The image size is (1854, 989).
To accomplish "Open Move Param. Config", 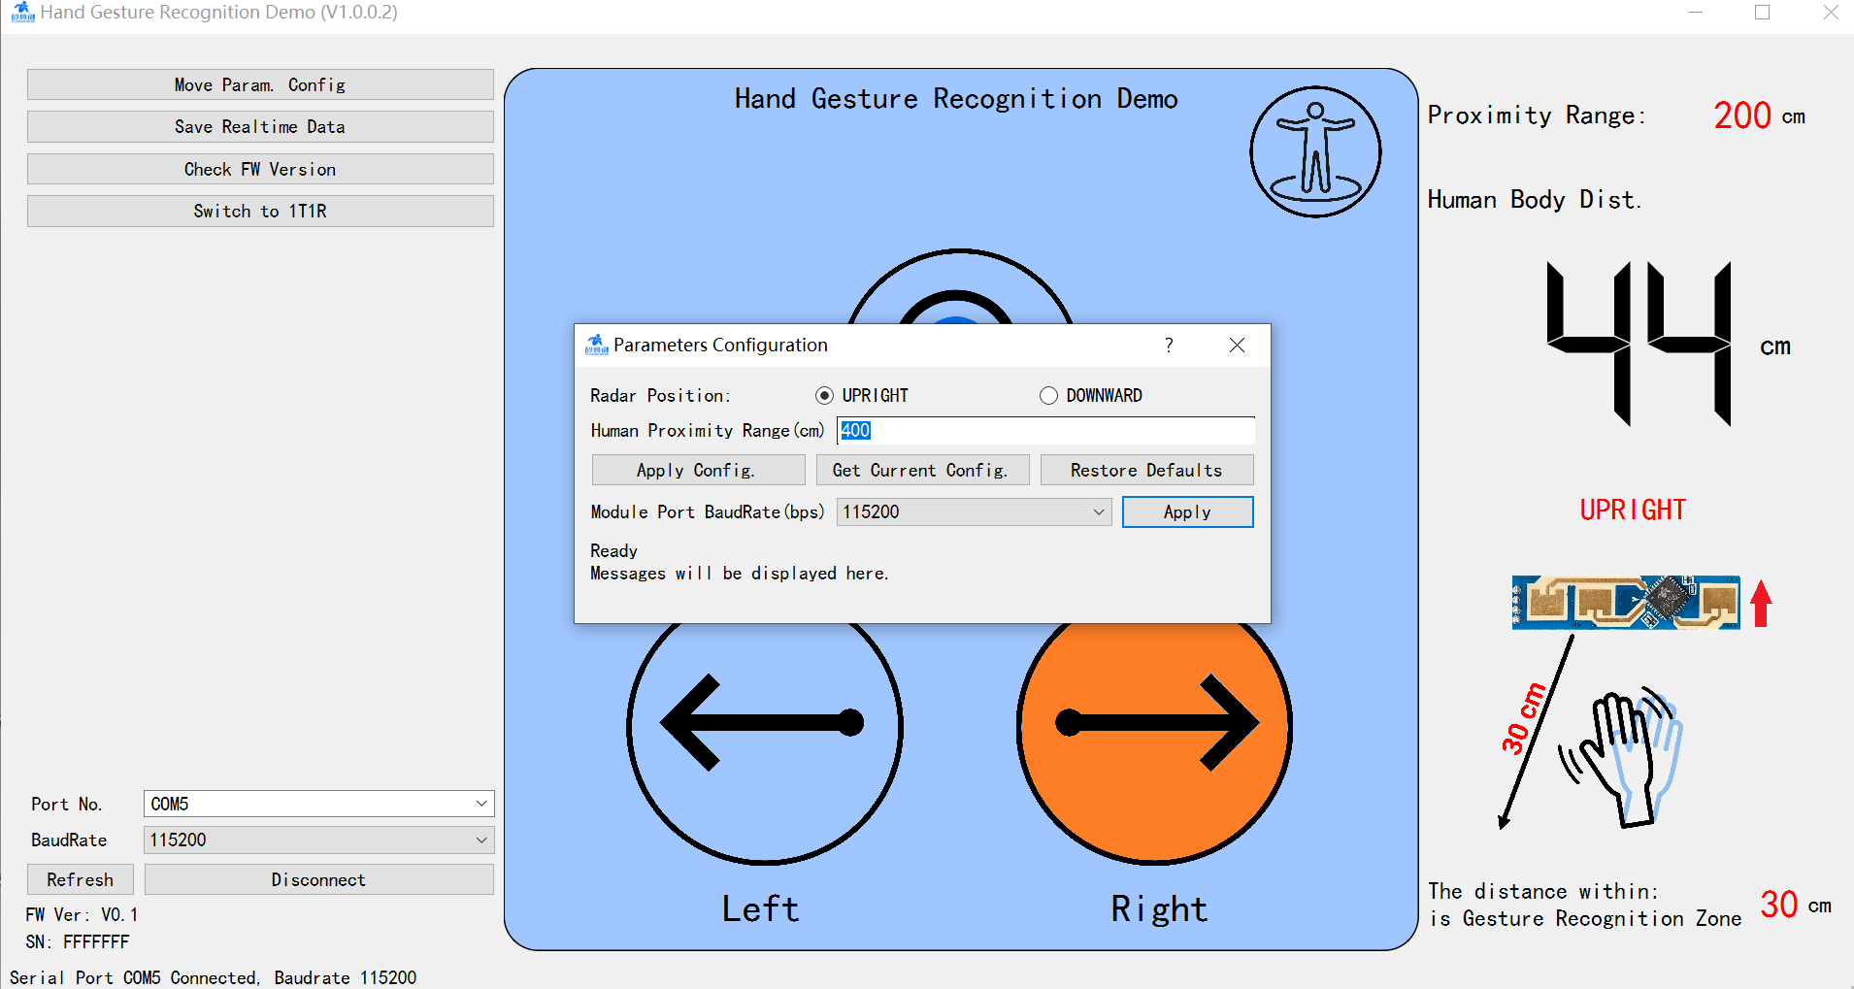I will coord(260,85).
